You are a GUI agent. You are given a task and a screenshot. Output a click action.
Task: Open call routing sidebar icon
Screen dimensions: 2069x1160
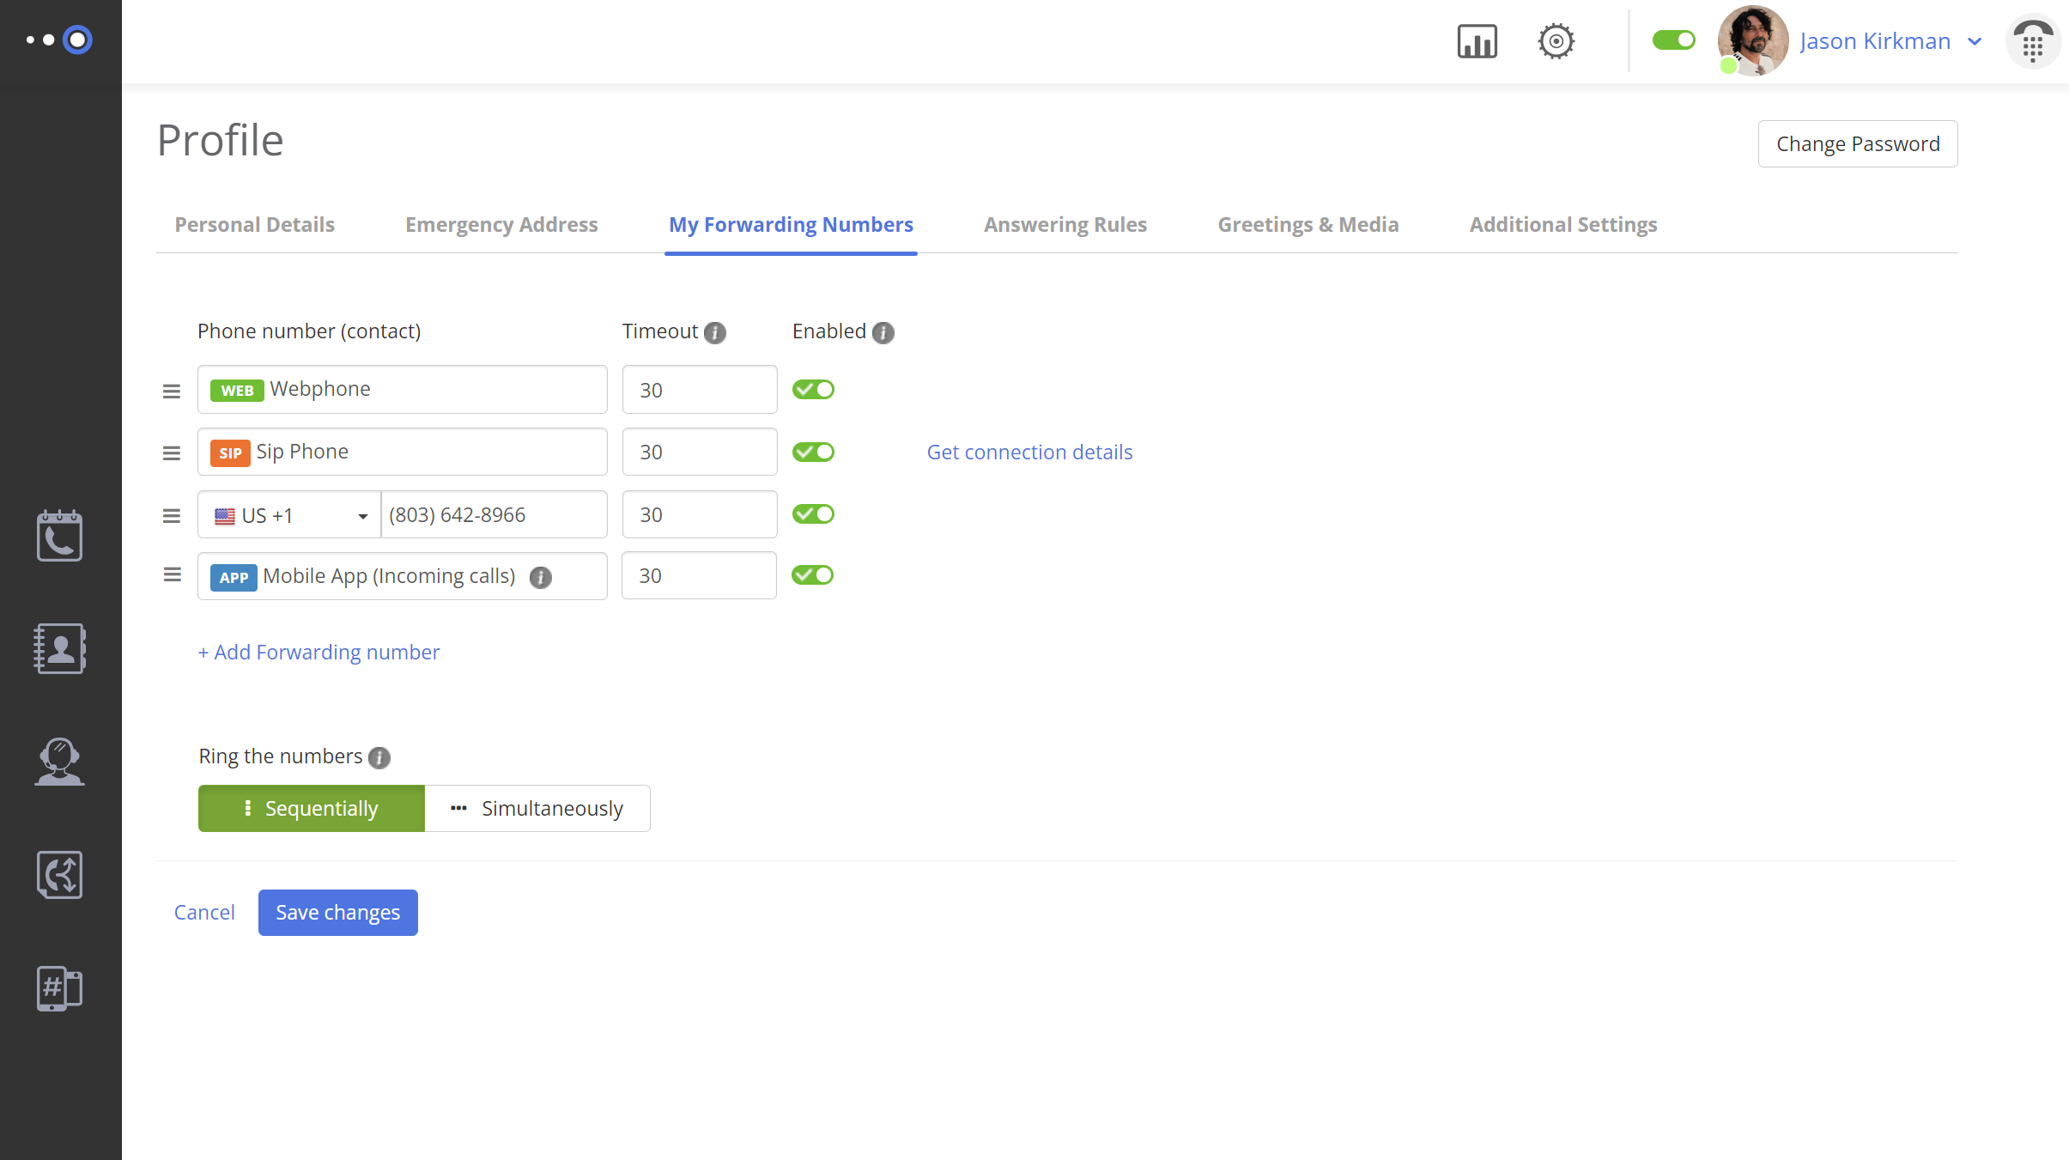pos(59,875)
